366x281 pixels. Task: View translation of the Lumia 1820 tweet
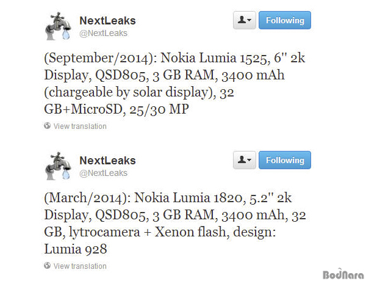(80, 266)
